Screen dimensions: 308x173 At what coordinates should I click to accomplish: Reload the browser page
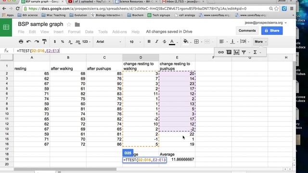(18, 9)
